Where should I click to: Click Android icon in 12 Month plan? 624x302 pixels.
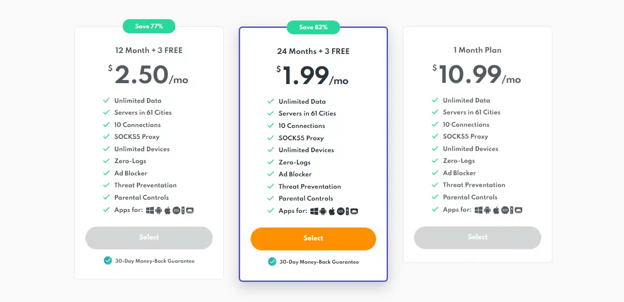tap(159, 210)
